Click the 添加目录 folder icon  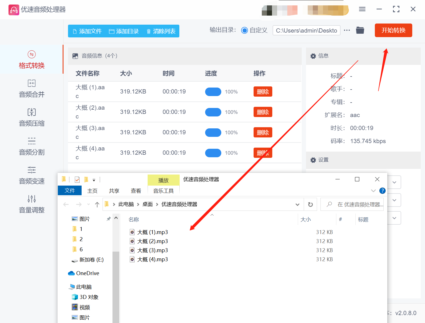pos(112,31)
